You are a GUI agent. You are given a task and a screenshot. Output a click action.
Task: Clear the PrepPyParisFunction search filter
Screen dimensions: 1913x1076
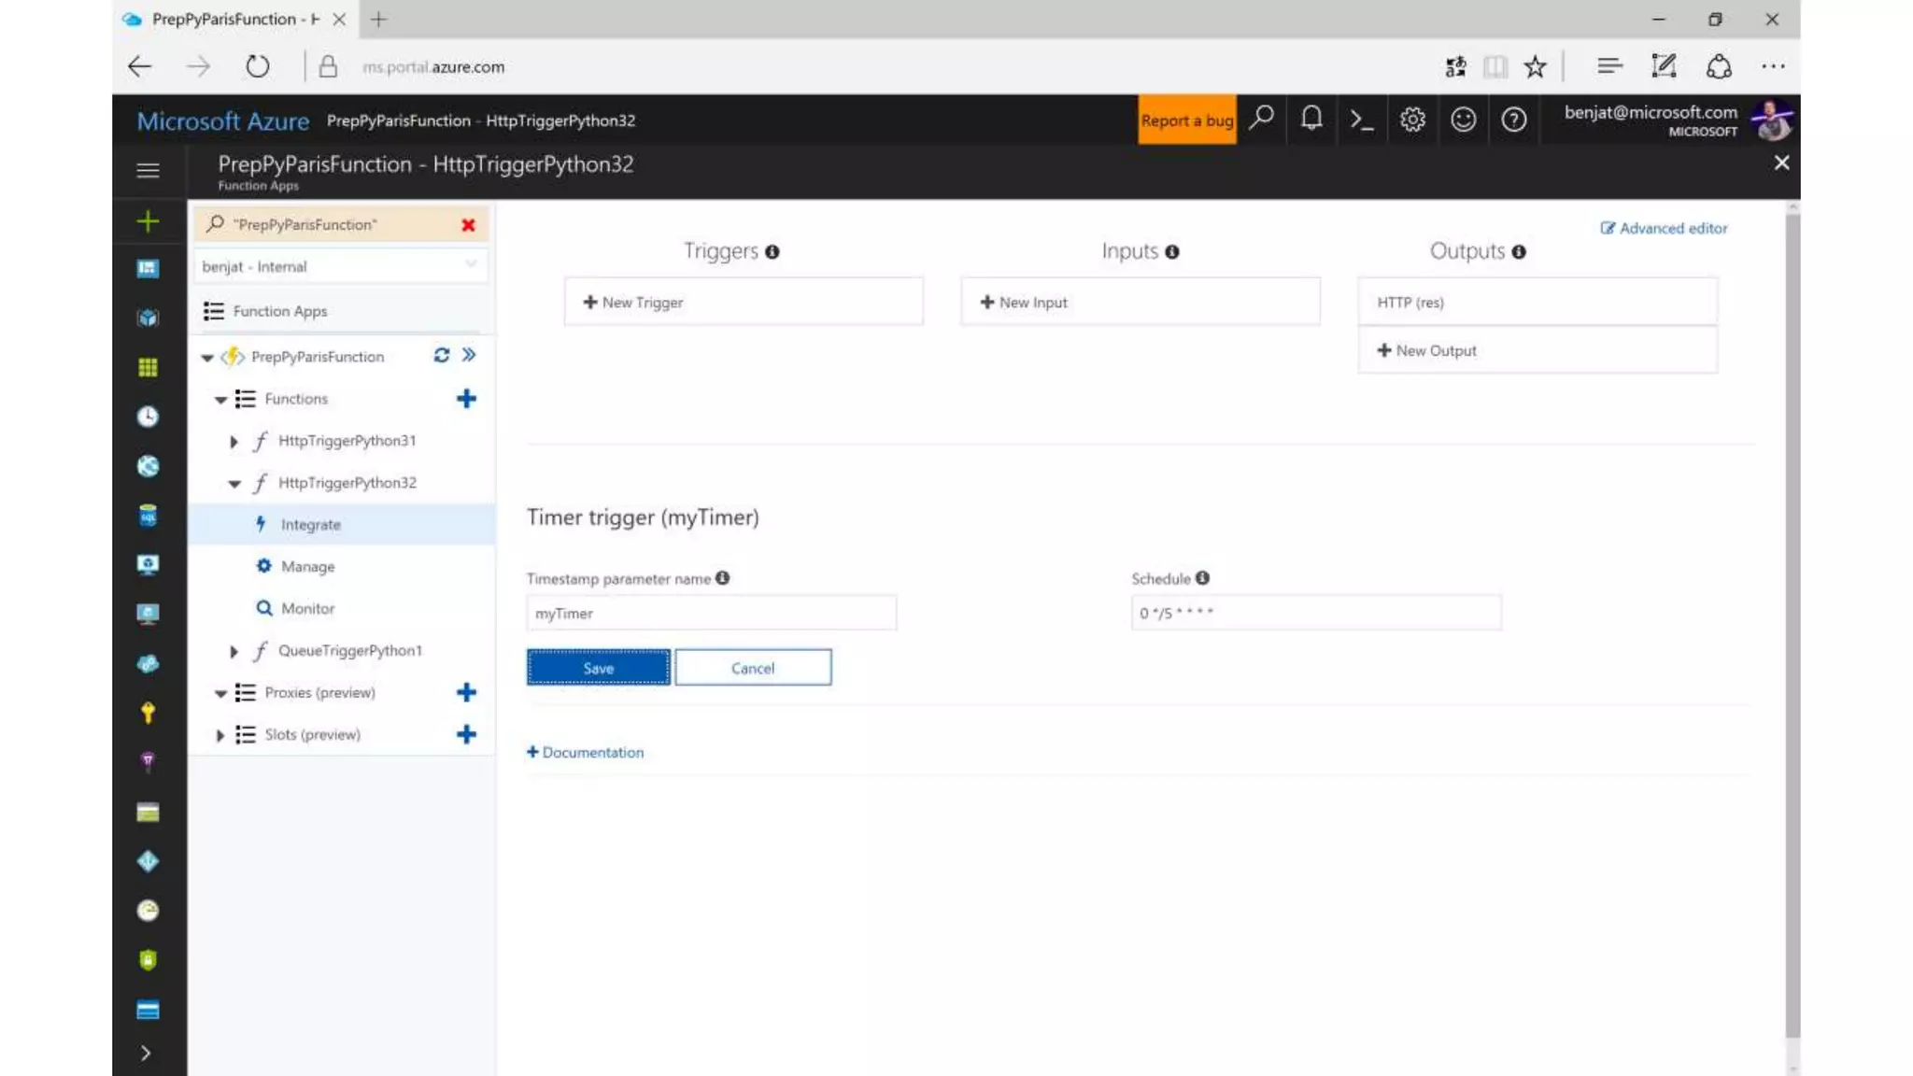(x=468, y=225)
